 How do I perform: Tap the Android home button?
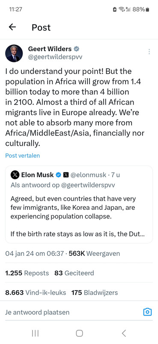coord(79,333)
